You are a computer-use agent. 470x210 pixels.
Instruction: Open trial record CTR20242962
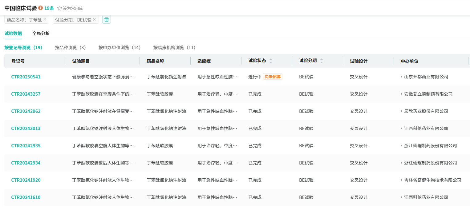click(x=26, y=111)
